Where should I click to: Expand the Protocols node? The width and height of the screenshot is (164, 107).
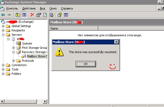13,61
